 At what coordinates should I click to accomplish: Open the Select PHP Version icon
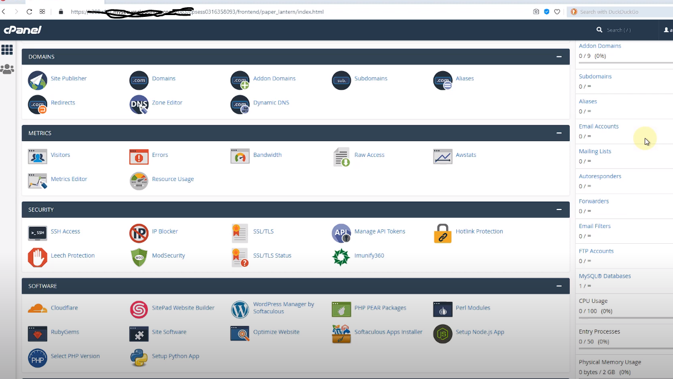[37, 357]
